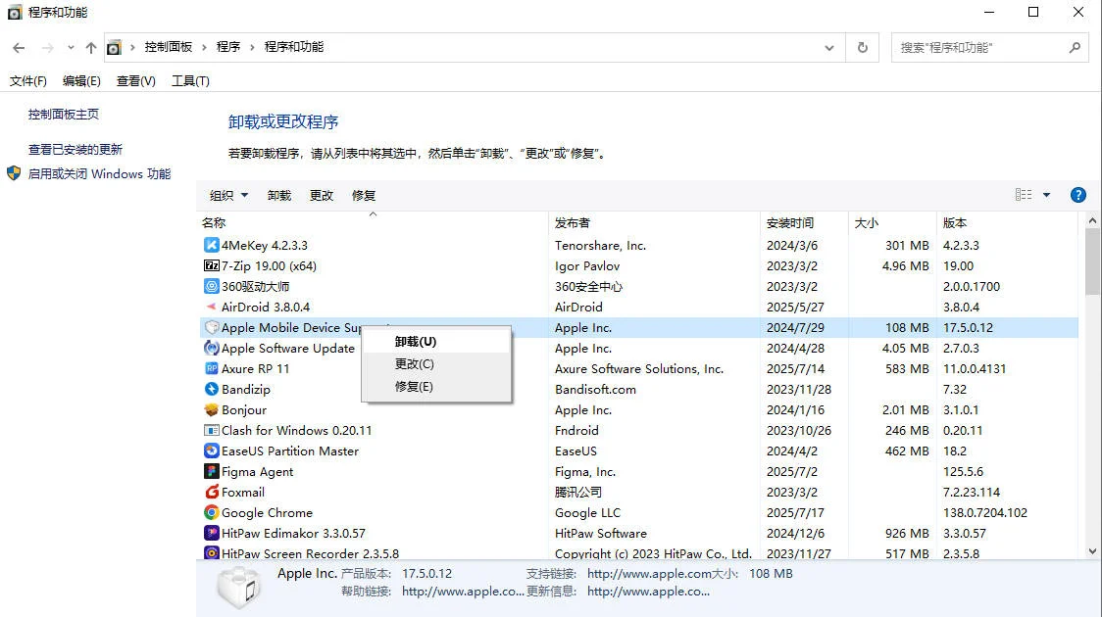
Task: Click the refresh button in address bar
Action: coord(863,48)
